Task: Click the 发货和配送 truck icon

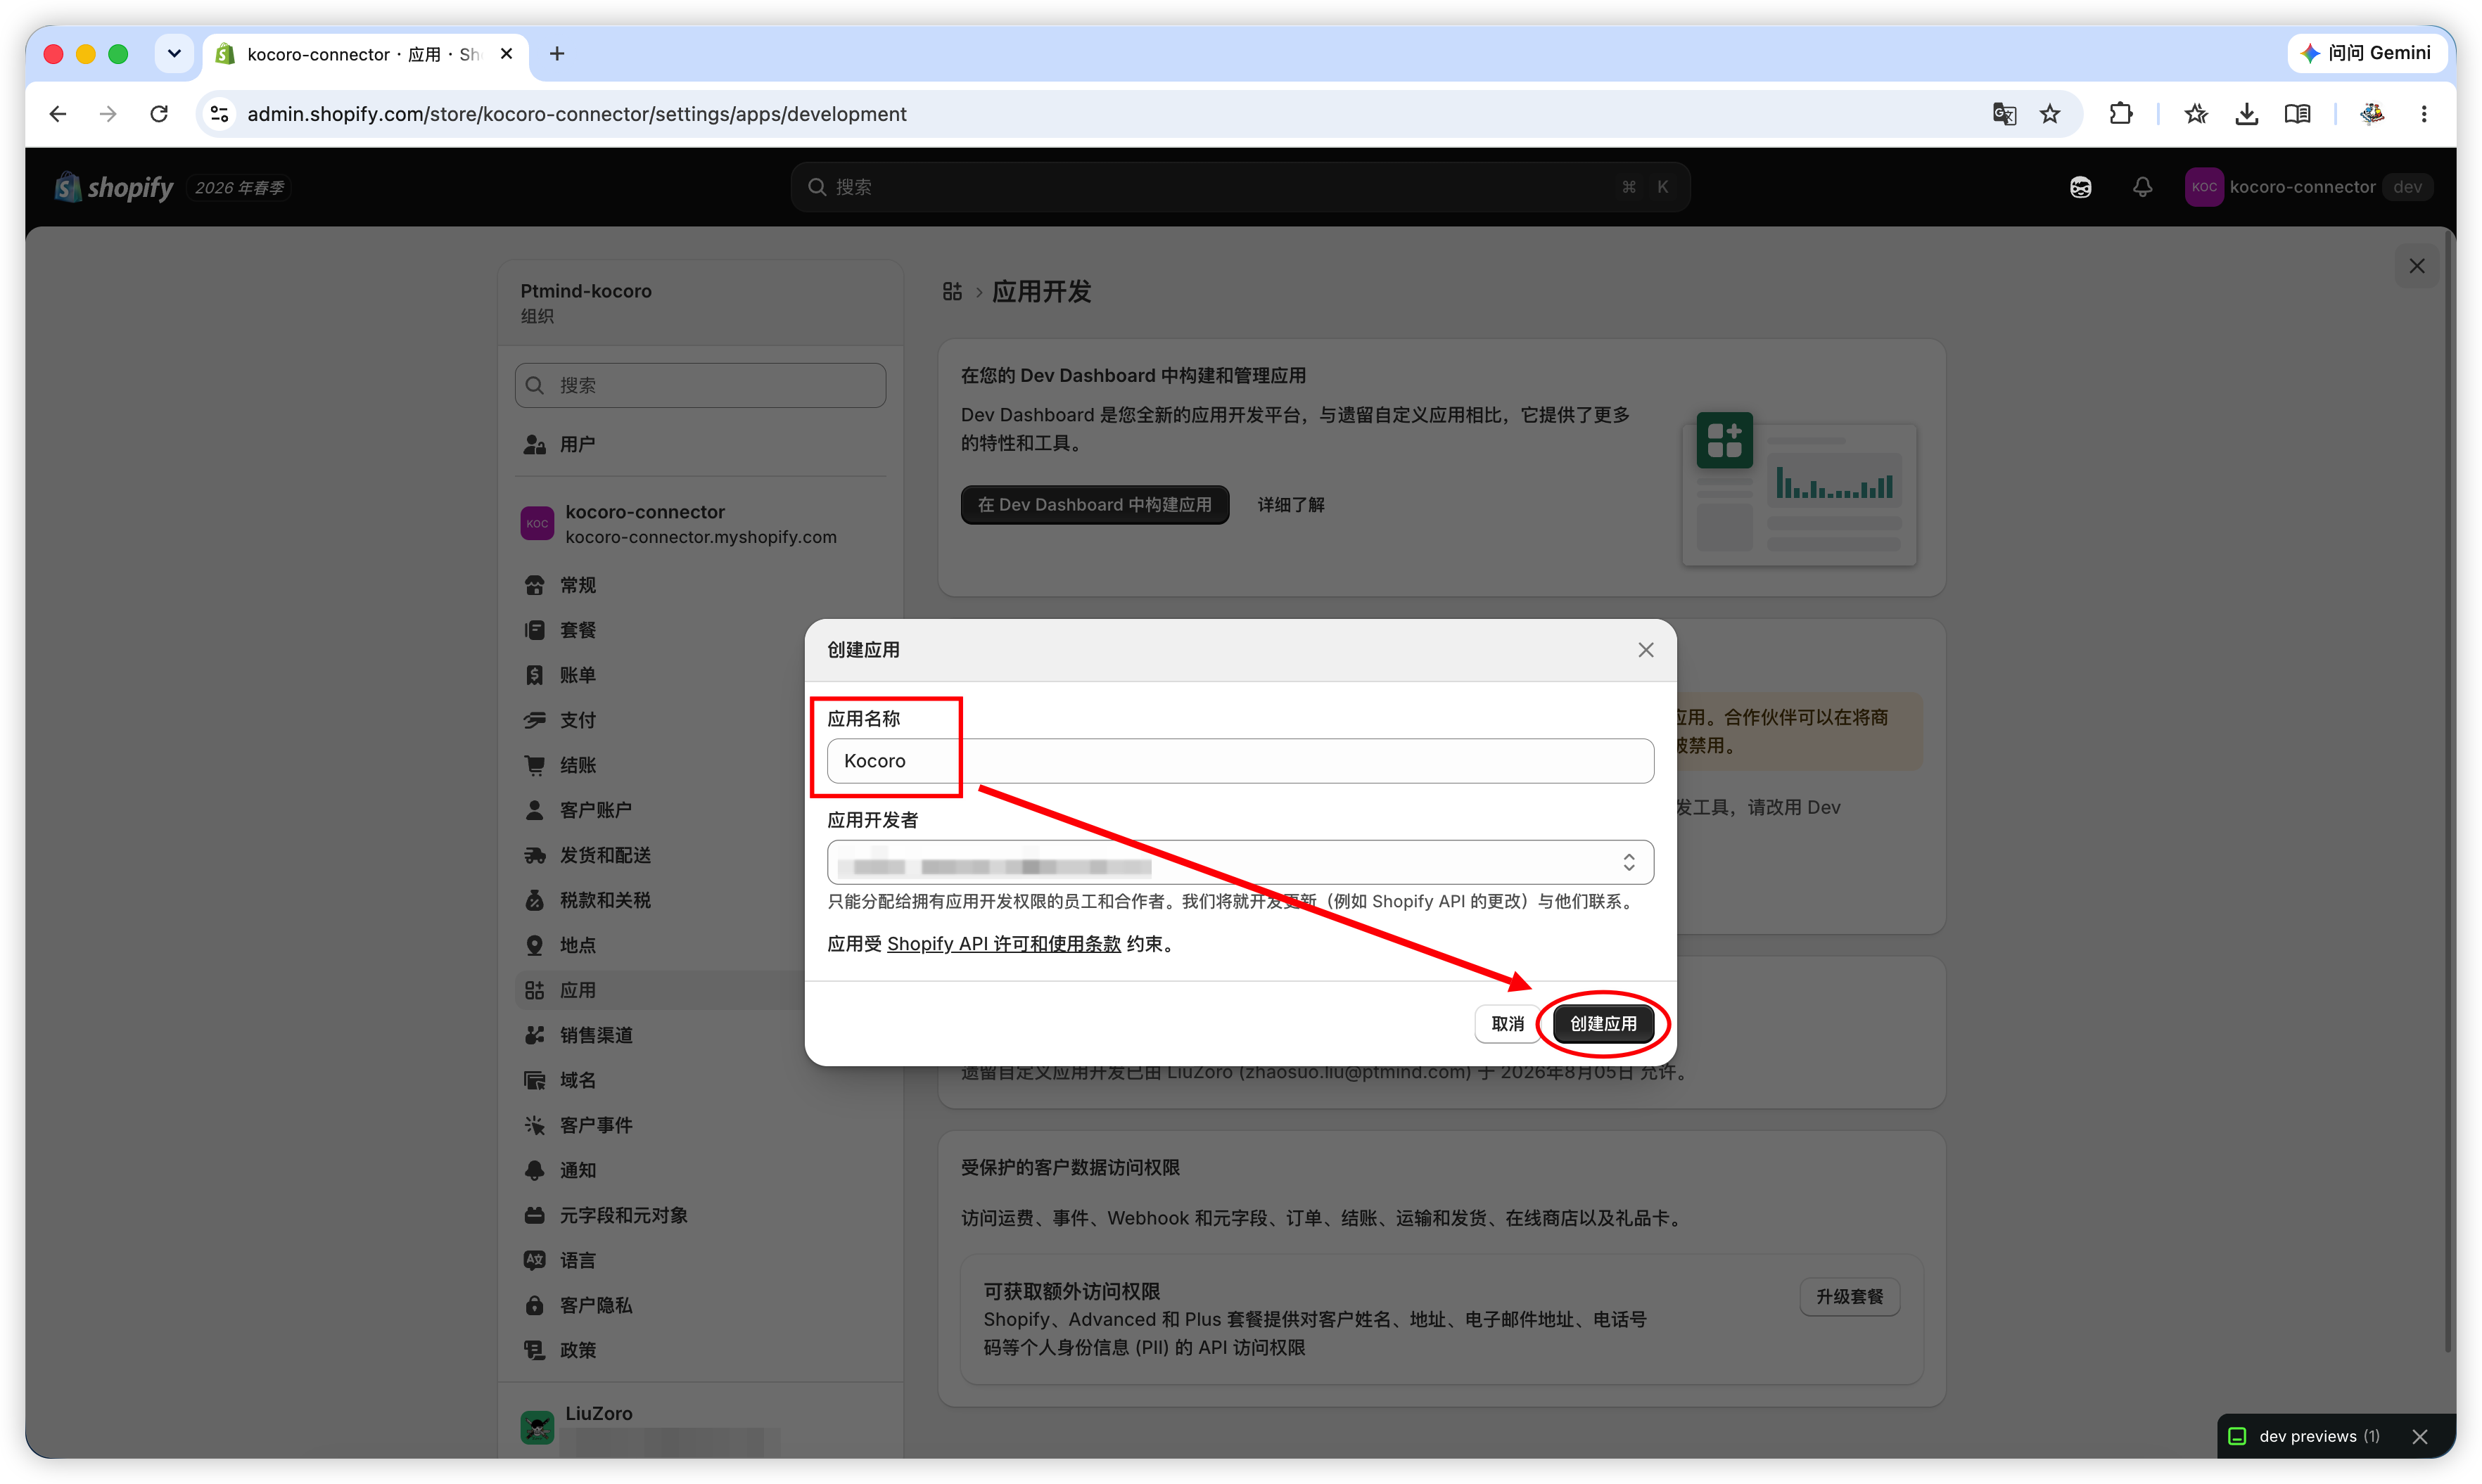Action: (x=535, y=855)
